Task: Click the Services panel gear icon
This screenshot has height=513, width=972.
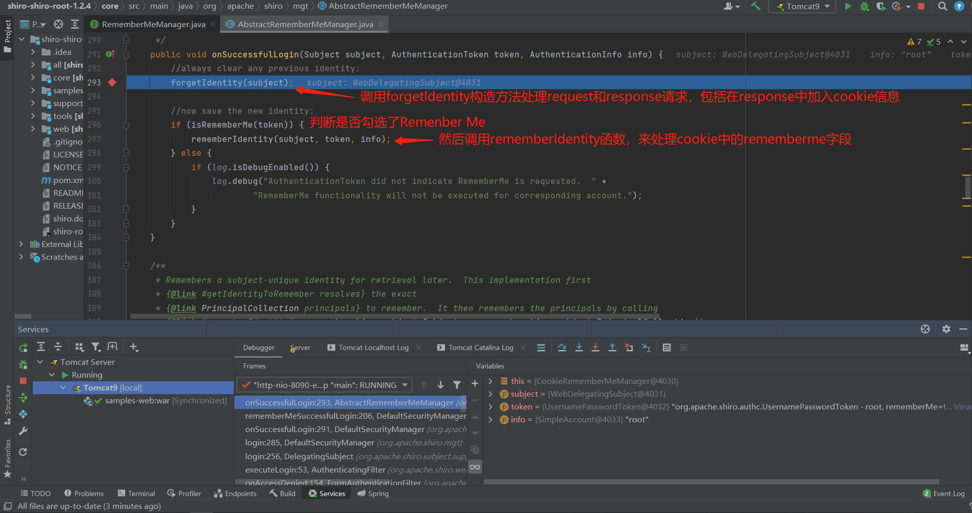Action: (x=946, y=329)
